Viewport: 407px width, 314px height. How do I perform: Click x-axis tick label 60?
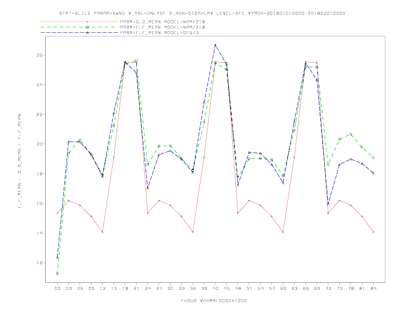[x=283, y=288]
